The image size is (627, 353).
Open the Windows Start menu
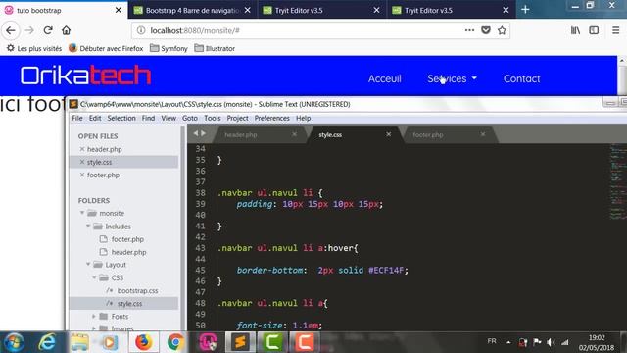point(13,342)
